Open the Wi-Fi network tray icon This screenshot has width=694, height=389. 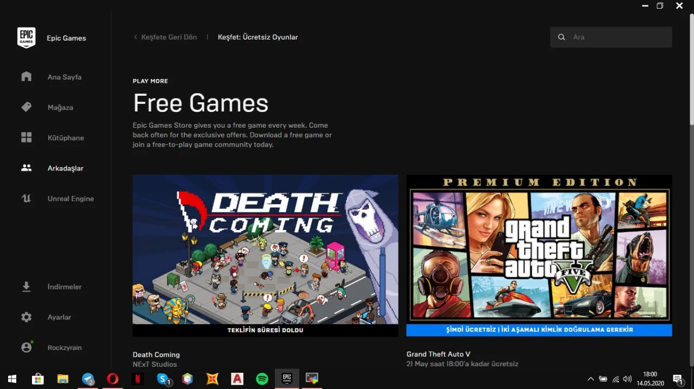pos(615,379)
